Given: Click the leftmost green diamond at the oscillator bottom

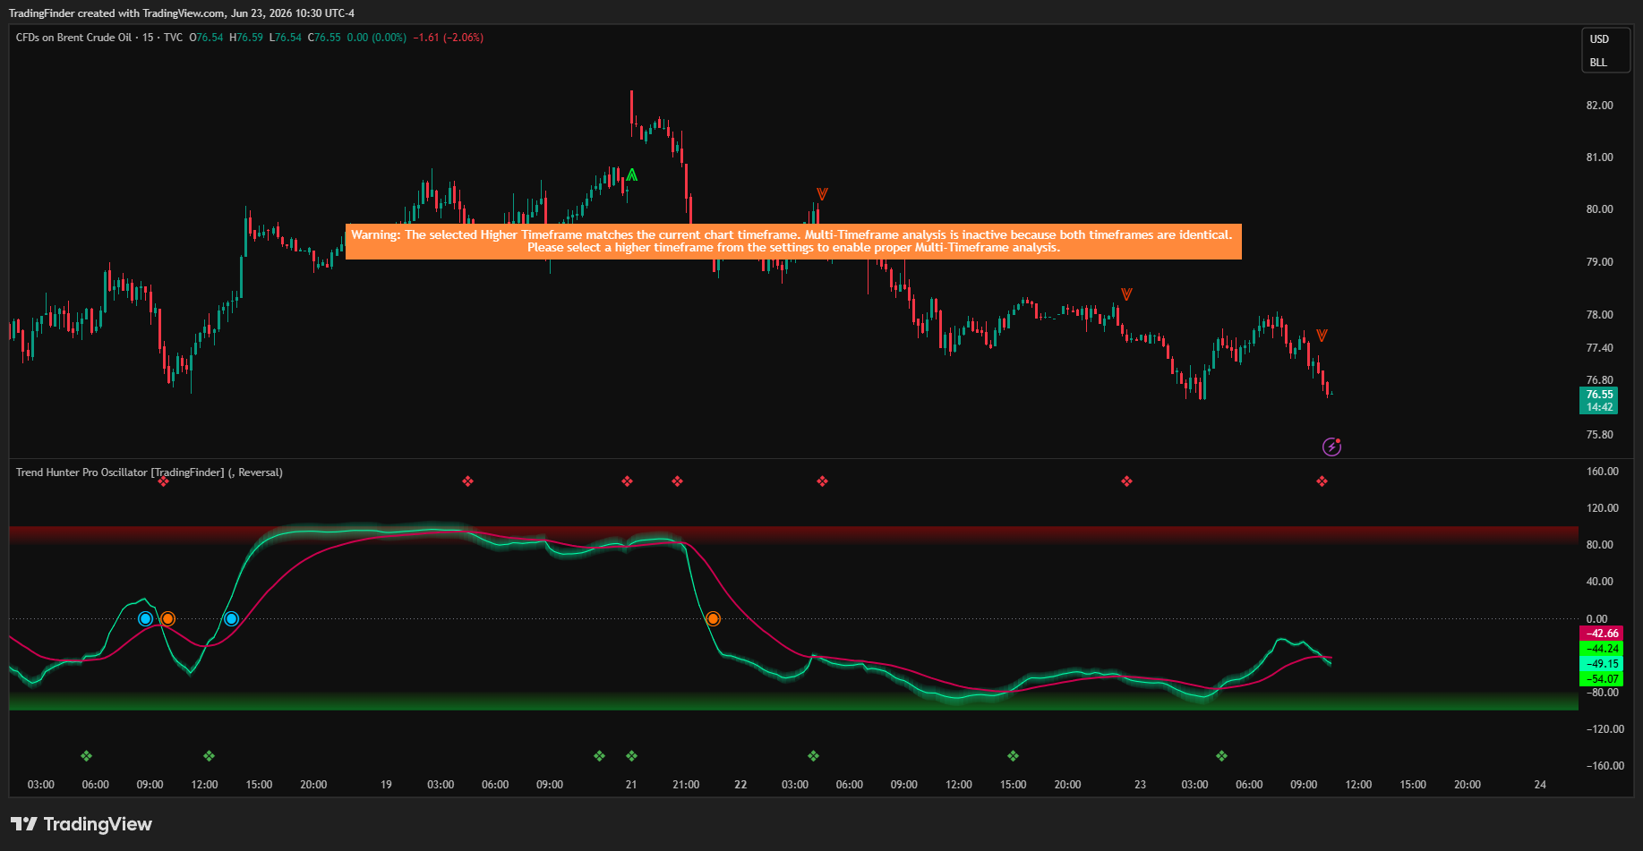Looking at the screenshot, I should click(86, 756).
